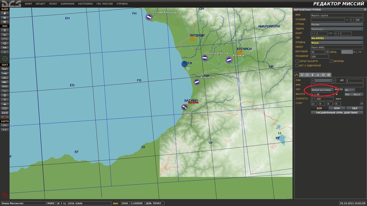Click the airplane group placement icon
The width and height of the screenshot is (367, 206).
[5, 69]
